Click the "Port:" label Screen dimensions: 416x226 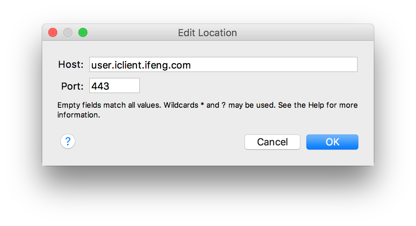click(72, 86)
